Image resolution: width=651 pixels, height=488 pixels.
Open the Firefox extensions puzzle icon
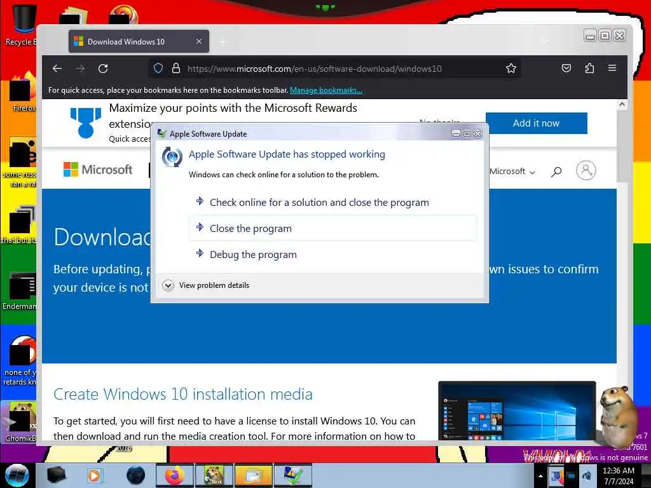(589, 68)
